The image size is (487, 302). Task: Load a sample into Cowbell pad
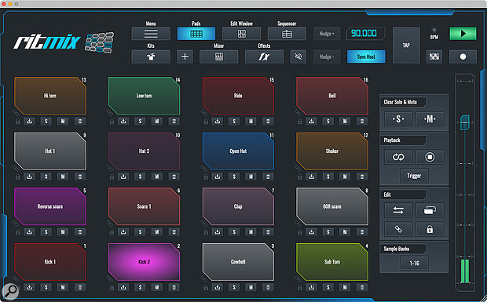(218, 287)
